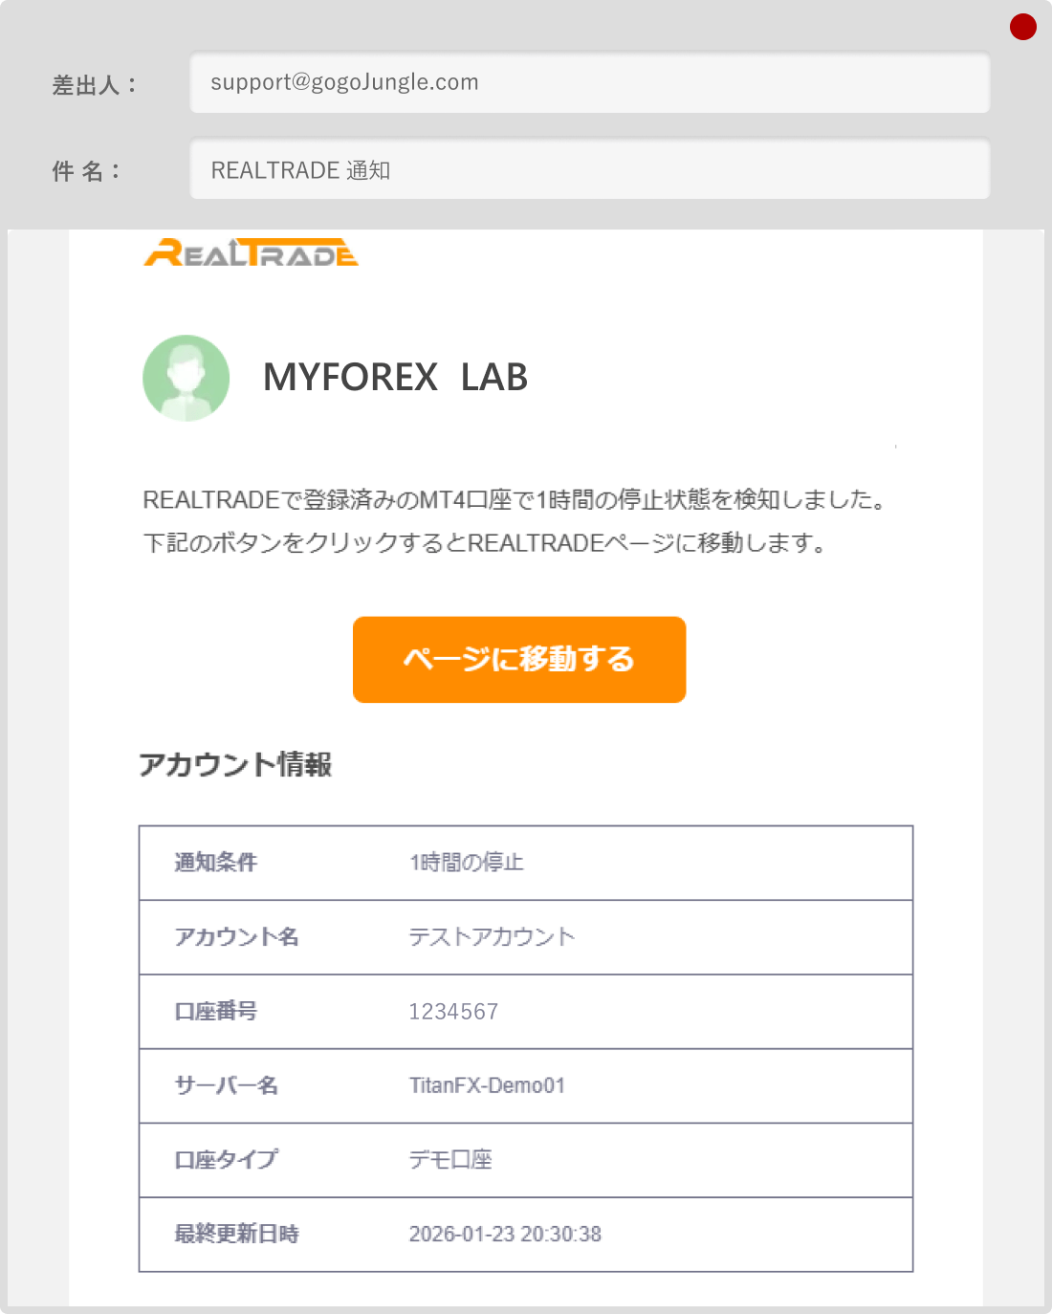Click the 通知条件 row label
The image size is (1052, 1314).
click(218, 863)
